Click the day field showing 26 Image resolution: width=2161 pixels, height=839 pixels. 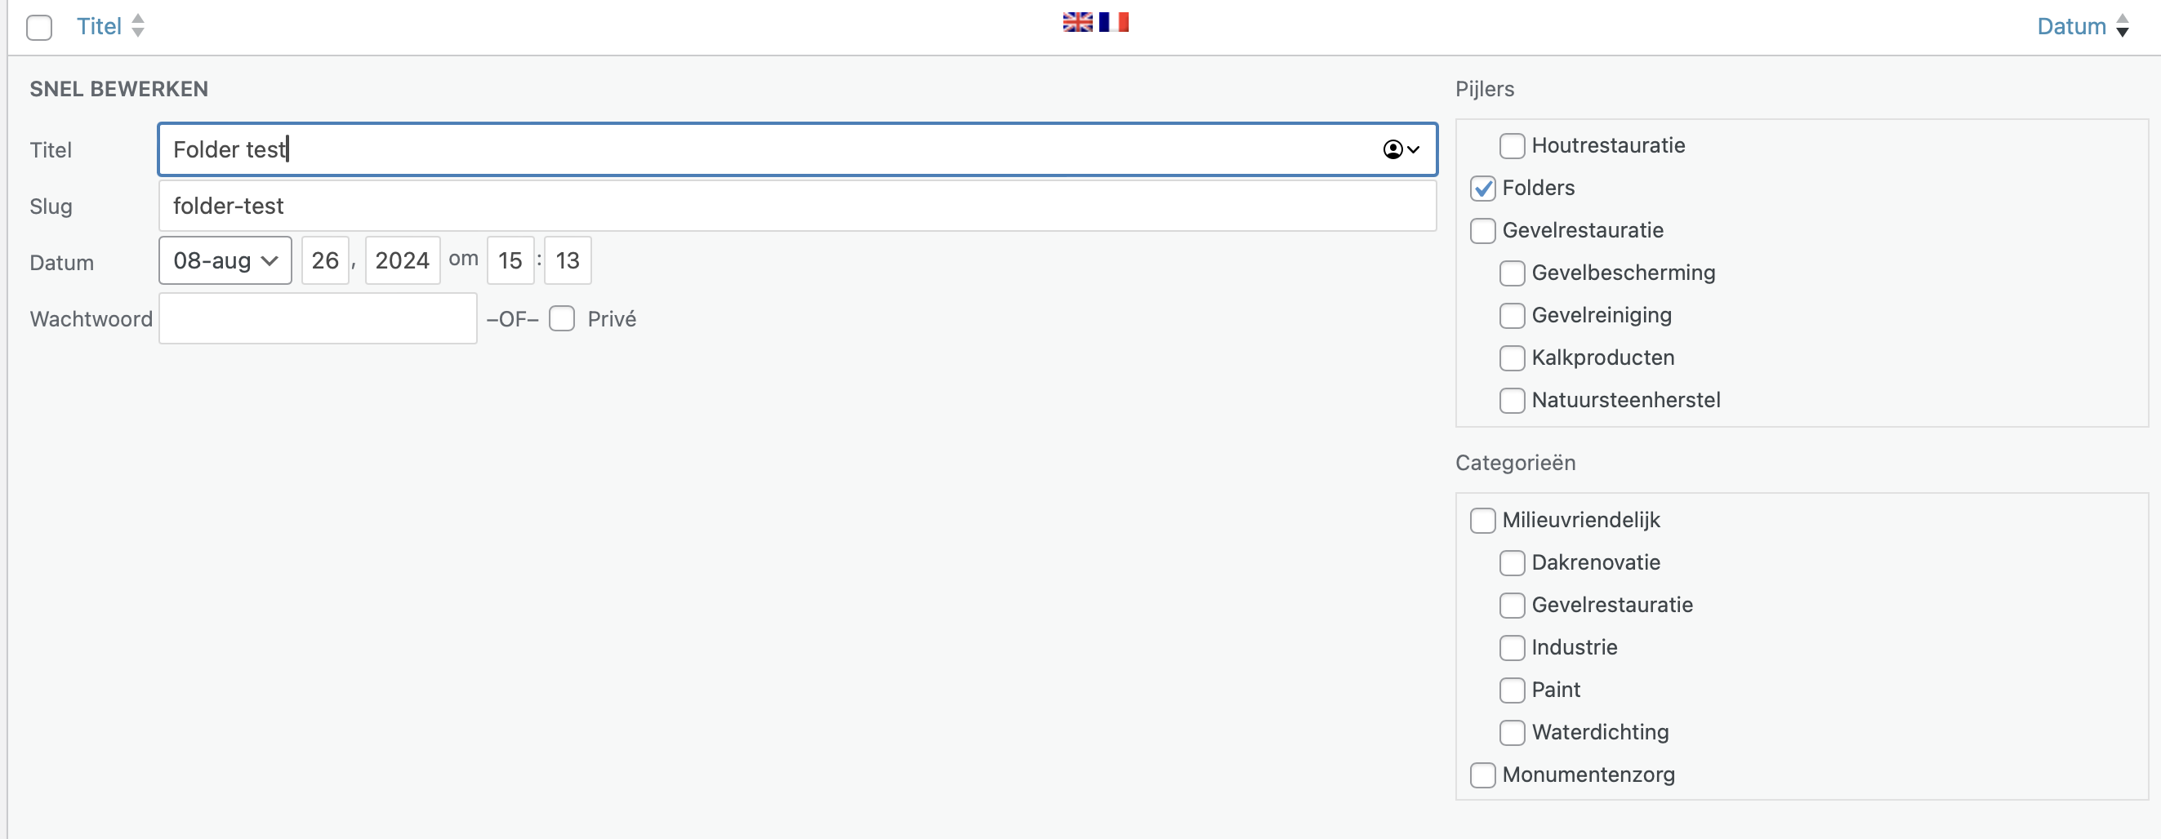pos(326,260)
